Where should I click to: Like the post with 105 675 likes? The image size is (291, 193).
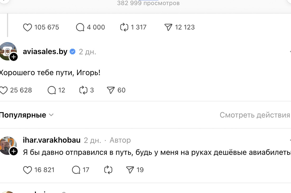click(x=28, y=27)
